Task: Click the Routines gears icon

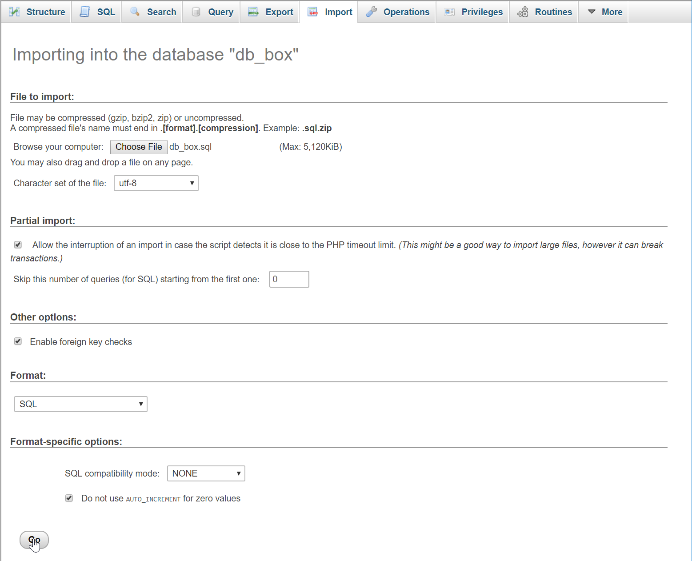Action: [x=523, y=12]
